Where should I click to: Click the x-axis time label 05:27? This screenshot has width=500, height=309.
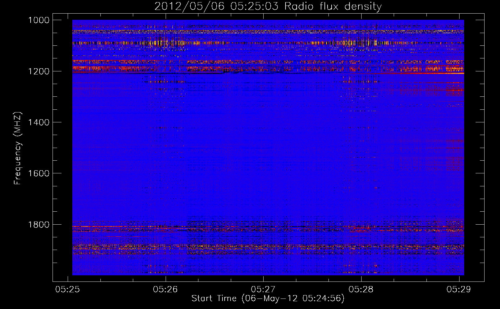click(x=263, y=290)
